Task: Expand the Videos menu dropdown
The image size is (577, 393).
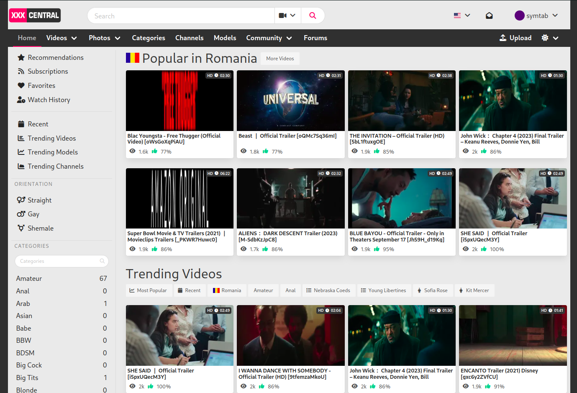Action: pos(62,38)
